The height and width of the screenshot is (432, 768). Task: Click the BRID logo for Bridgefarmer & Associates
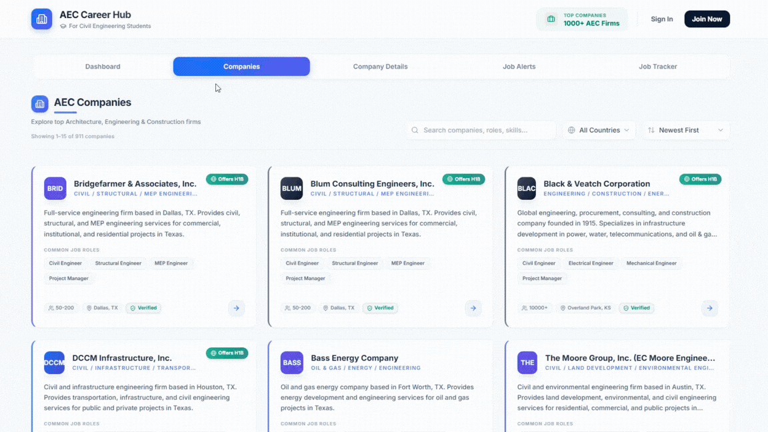pyautogui.click(x=55, y=188)
